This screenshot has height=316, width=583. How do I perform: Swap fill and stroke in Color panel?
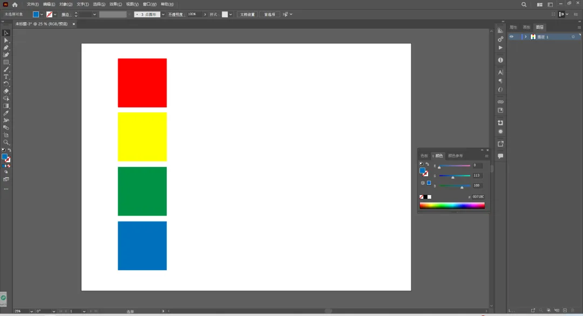coord(427,164)
